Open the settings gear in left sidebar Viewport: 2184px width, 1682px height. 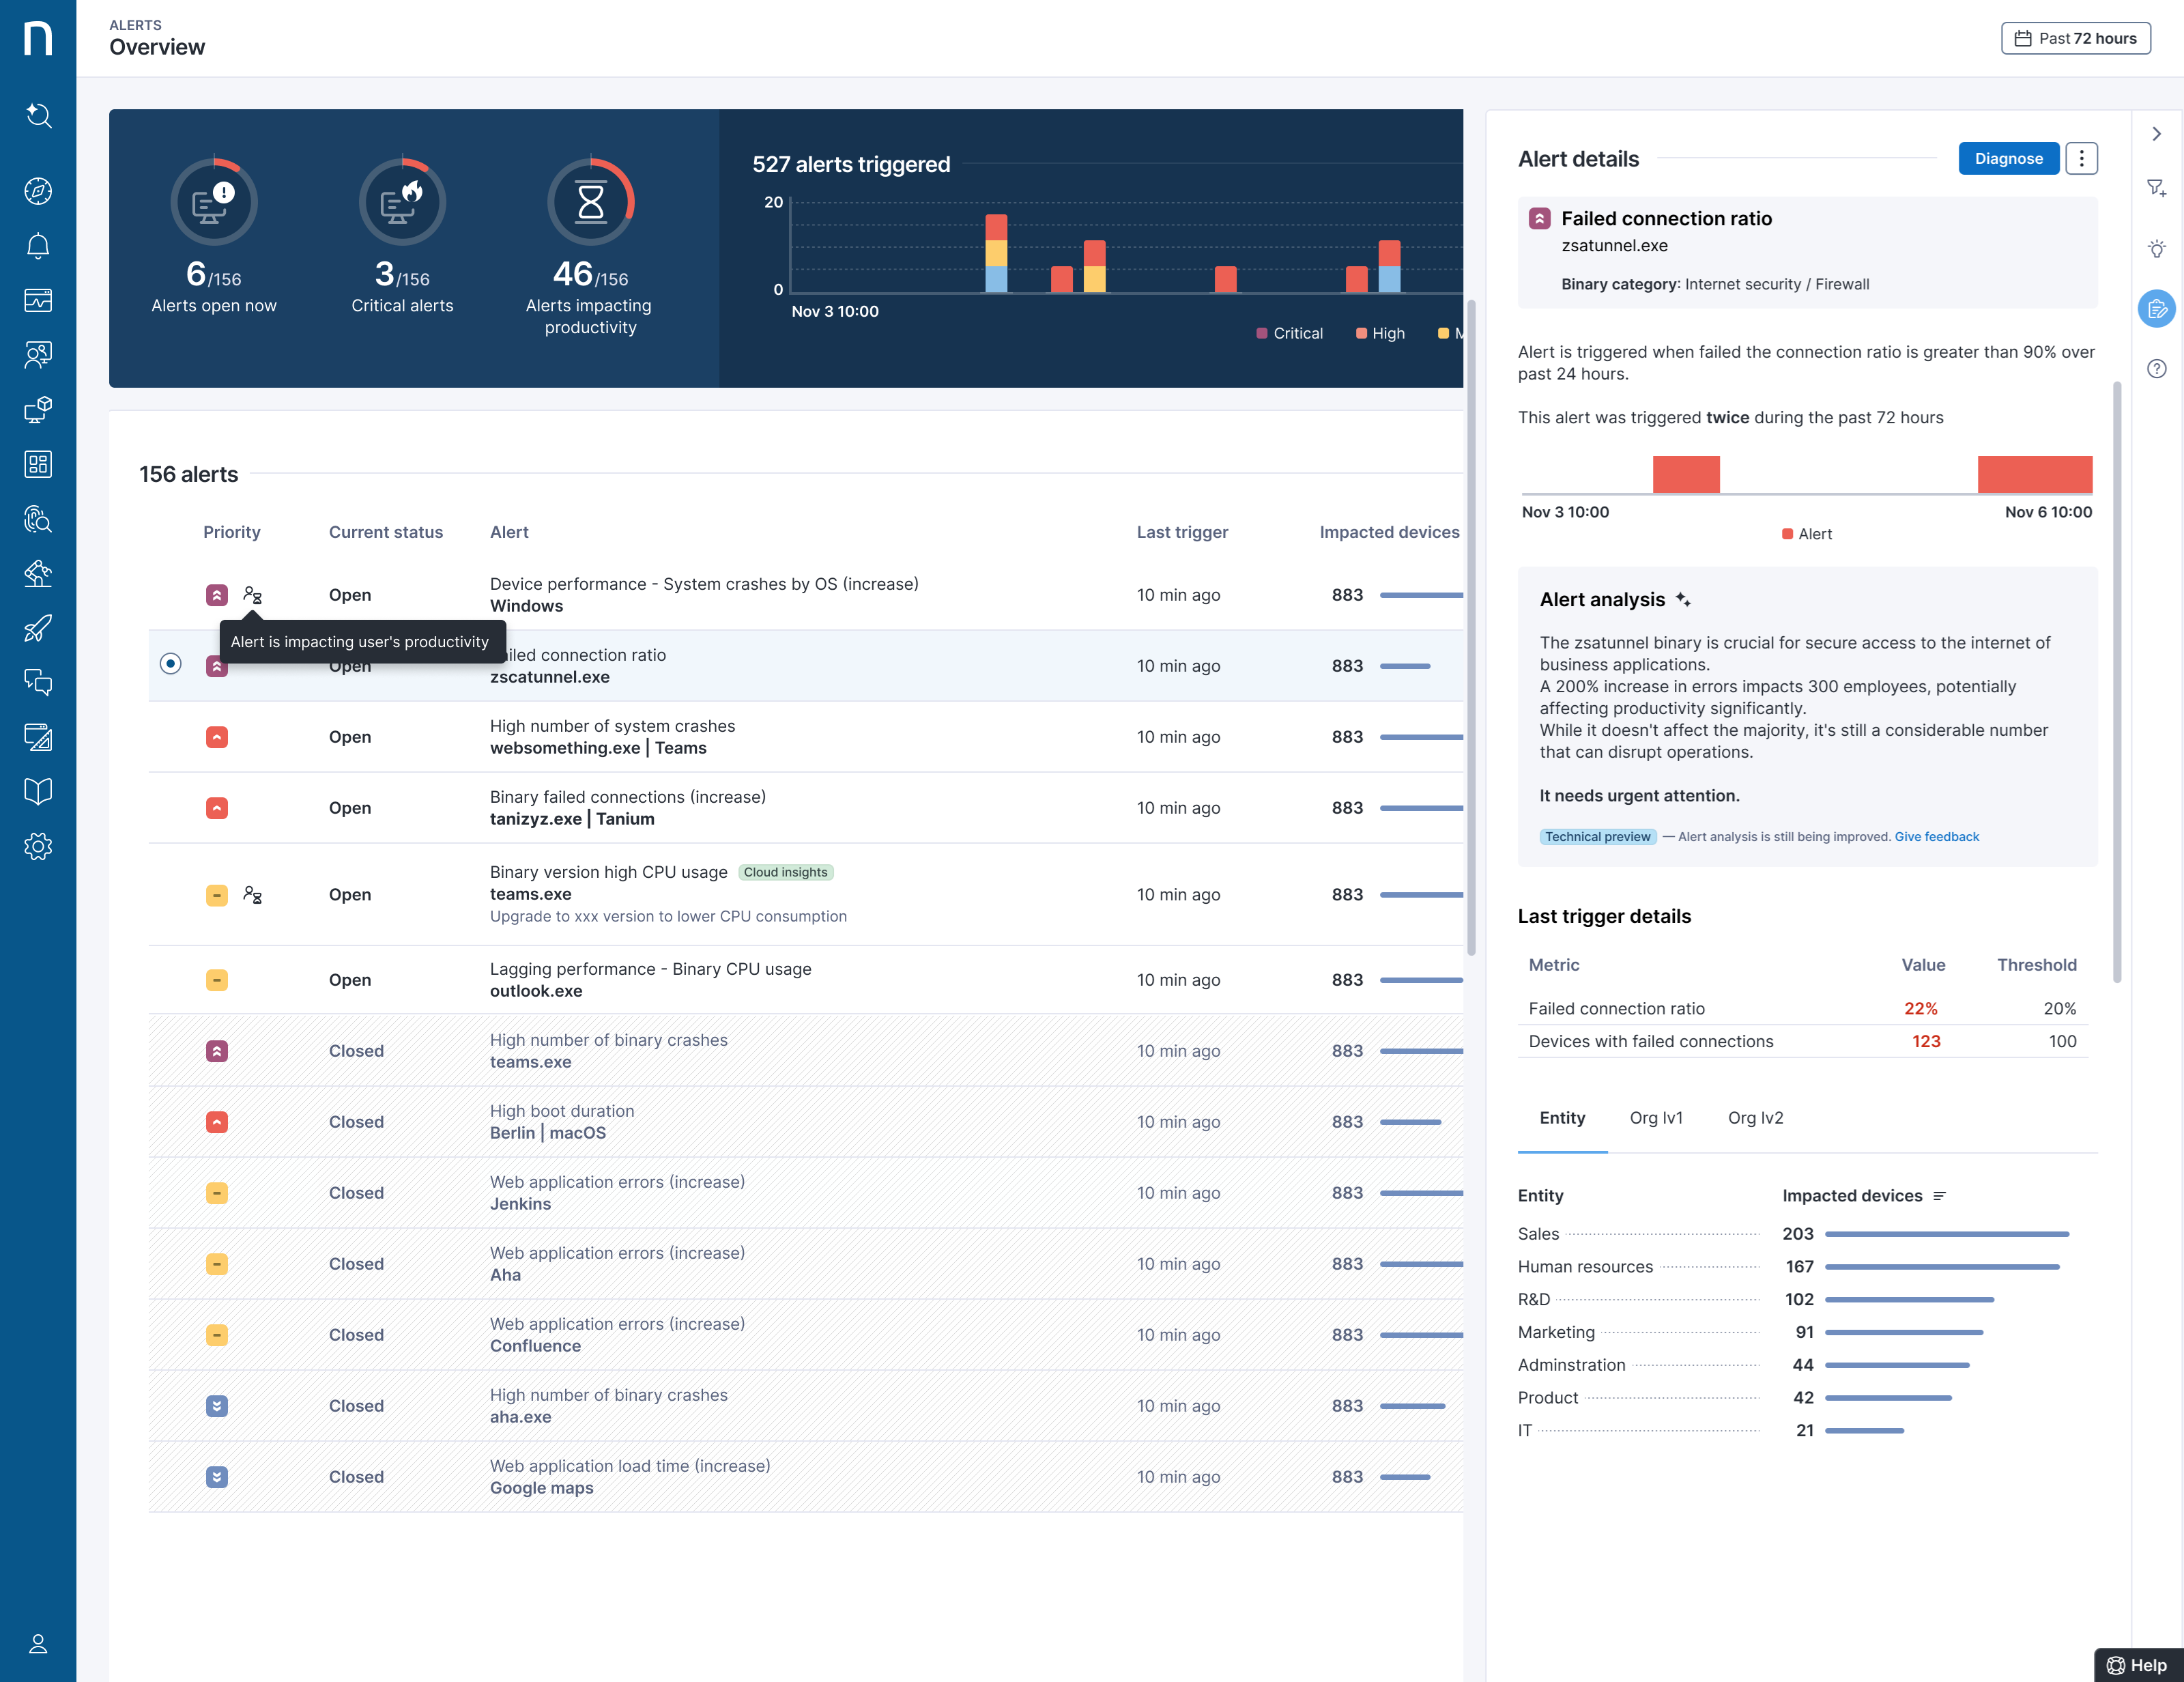(38, 846)
